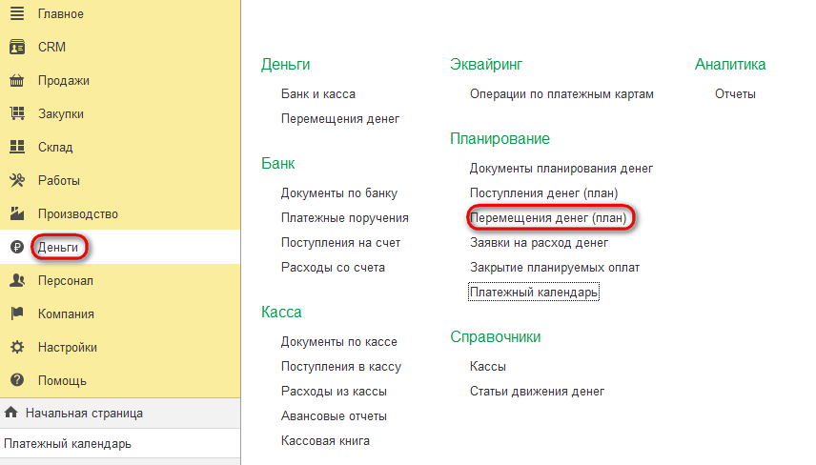Click the Помощь question mark icon
The width and height of the screenshot is (816, 465).
[17, 380]
